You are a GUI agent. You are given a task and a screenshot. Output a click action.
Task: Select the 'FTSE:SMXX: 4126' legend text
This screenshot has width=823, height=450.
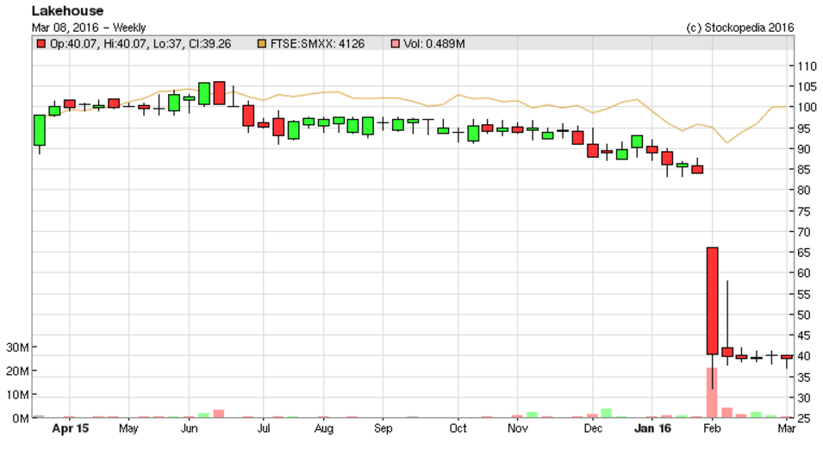317,44
